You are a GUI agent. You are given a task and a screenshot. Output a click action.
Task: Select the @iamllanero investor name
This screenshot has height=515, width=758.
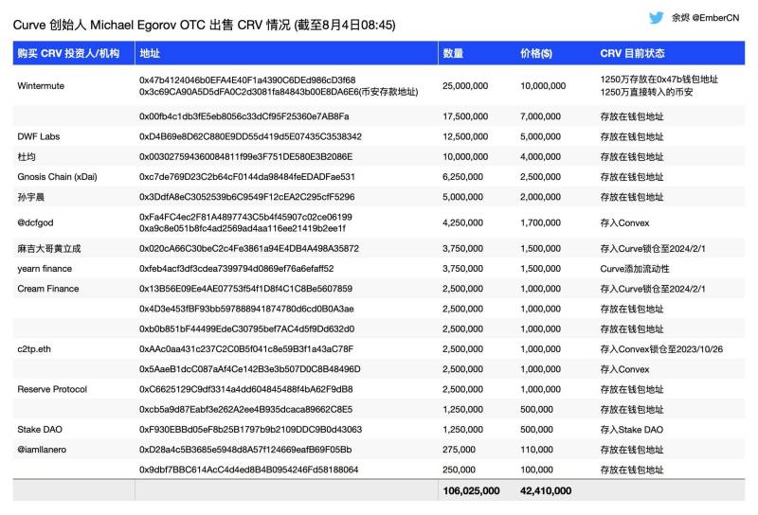[42, 450]
